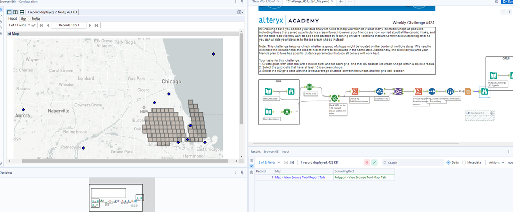The height and width of the screenshot is (212, 513).
Task: Go to the last record page
Action: 96,25
